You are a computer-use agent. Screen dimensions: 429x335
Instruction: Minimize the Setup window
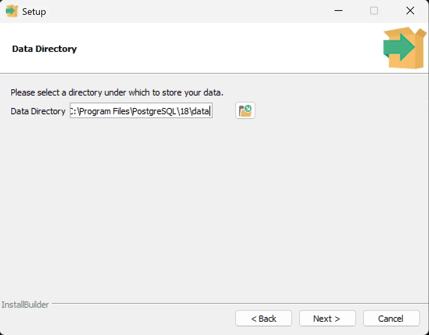(x=338, y=11)
